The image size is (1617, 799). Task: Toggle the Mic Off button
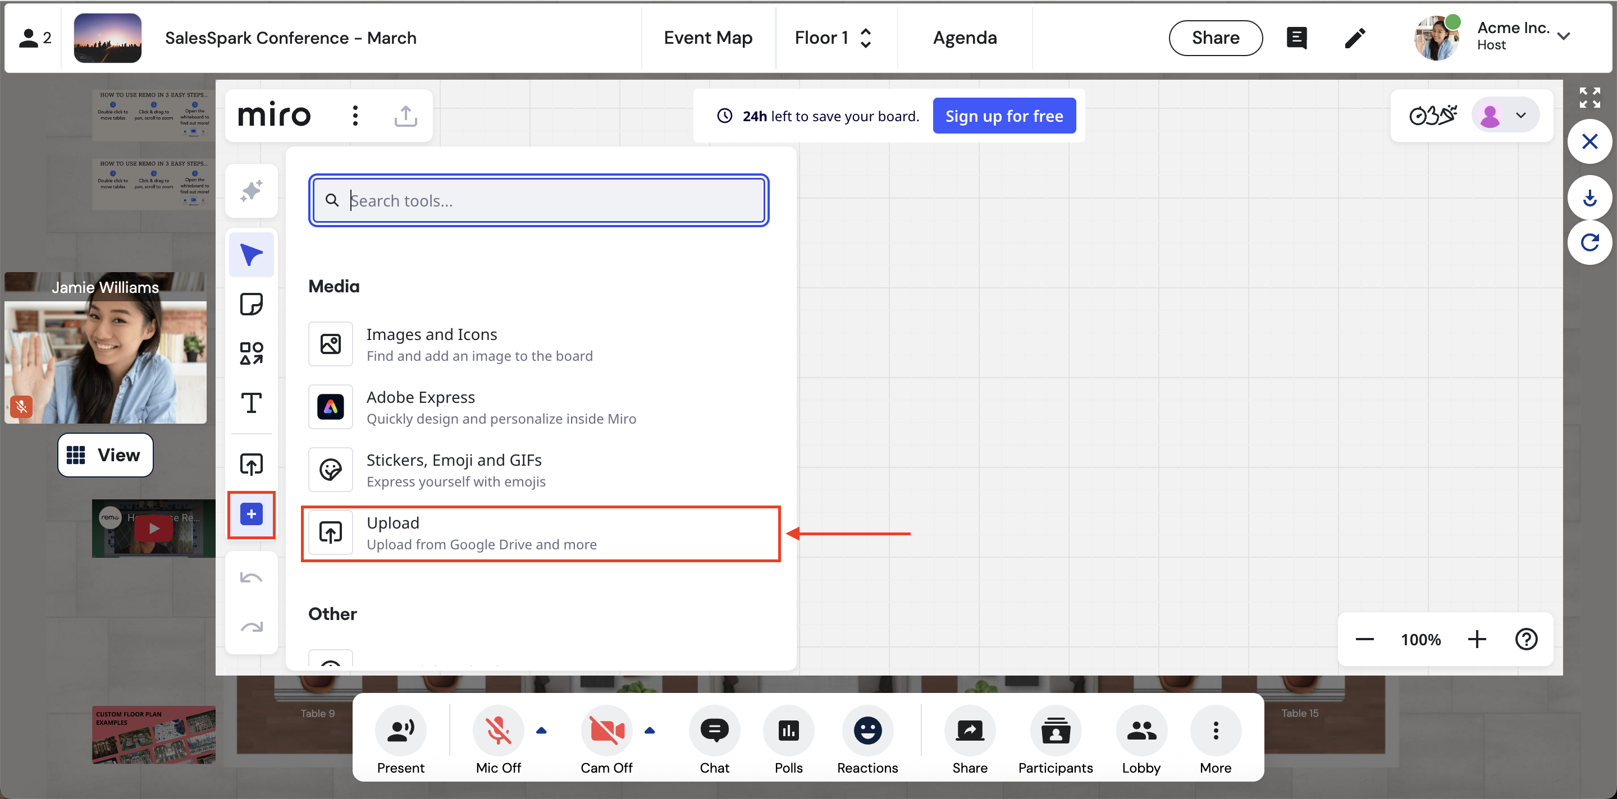498,730
